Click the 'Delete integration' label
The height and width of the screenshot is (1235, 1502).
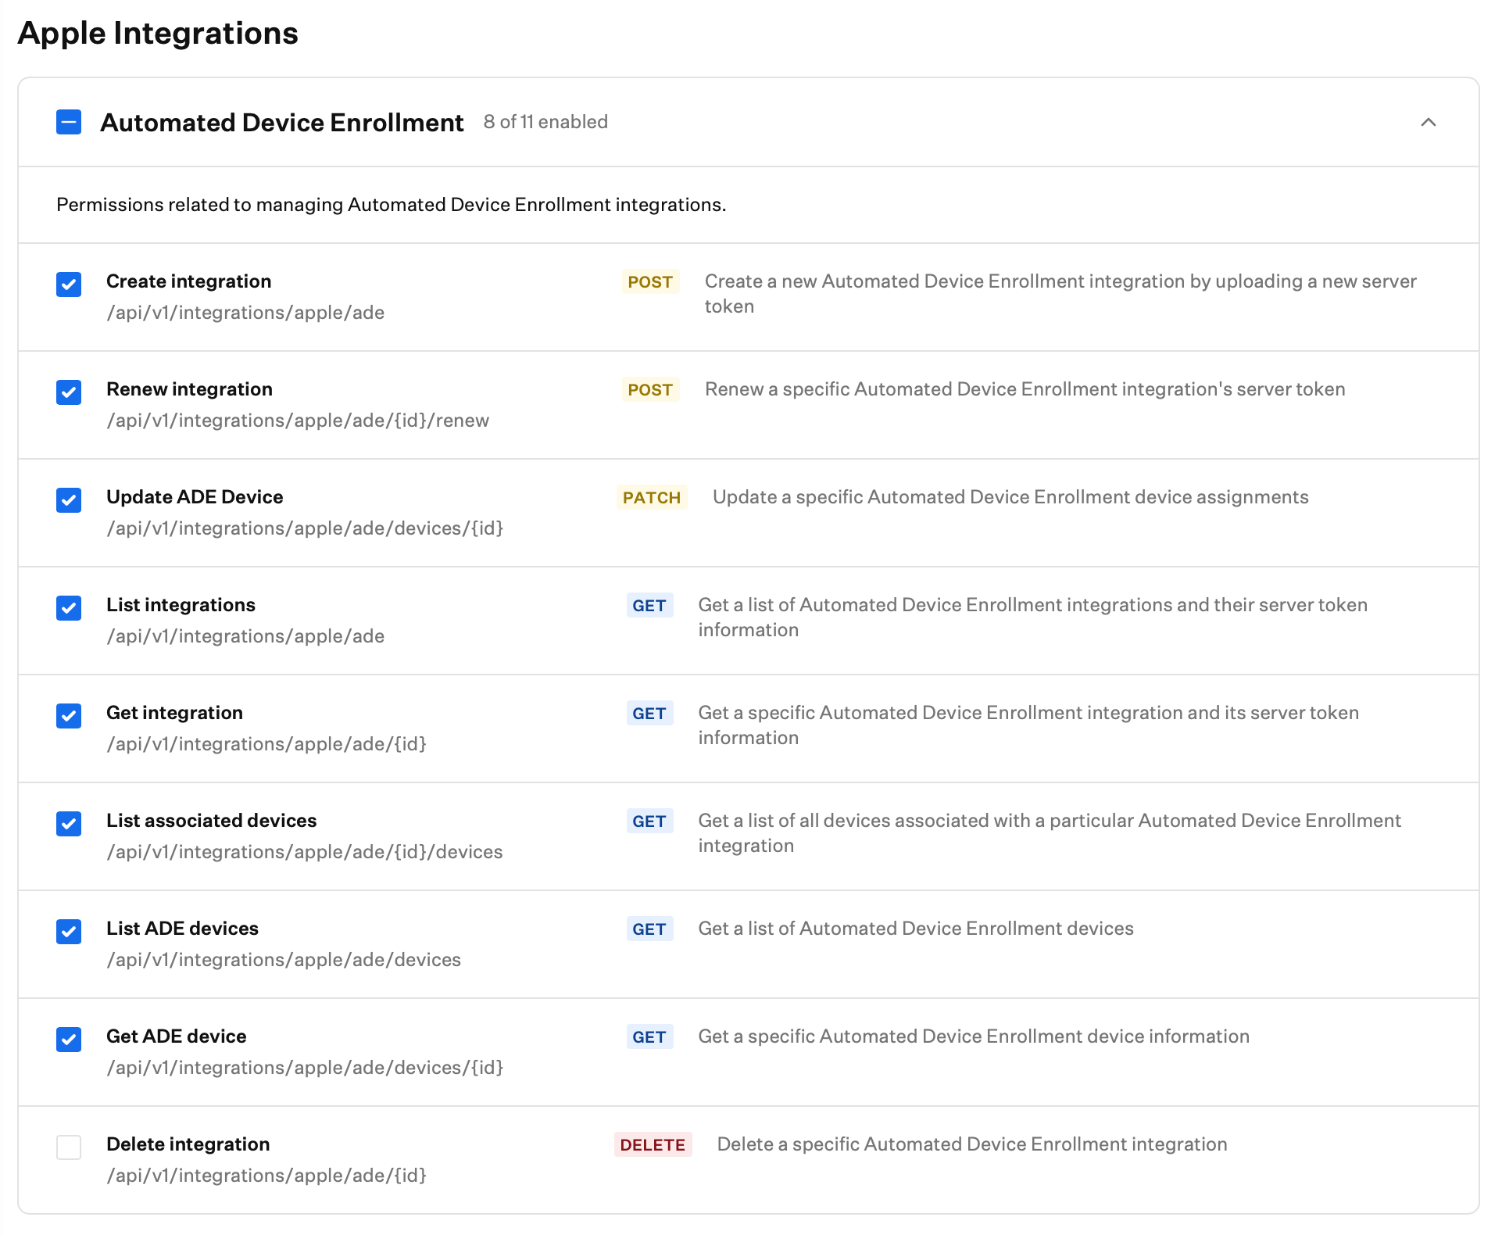pos(188,1144)
